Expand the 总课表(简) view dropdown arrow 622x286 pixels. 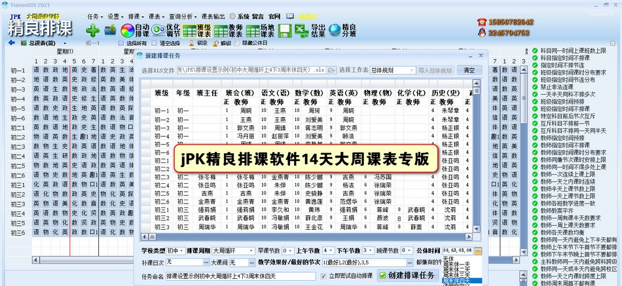tap(65, 43)
